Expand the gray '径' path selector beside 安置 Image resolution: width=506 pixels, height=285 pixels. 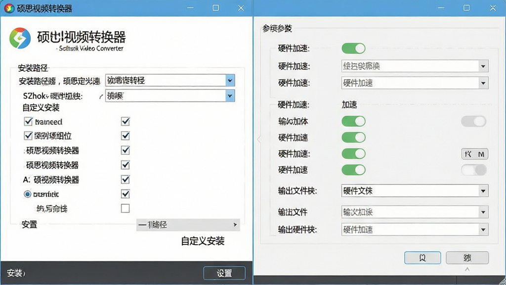(188, 225)
